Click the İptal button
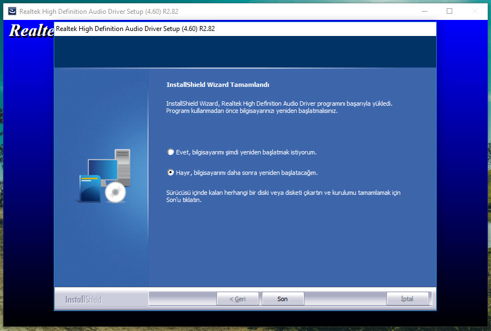Viewport: 491px width, 331px height. pos(407,299)
